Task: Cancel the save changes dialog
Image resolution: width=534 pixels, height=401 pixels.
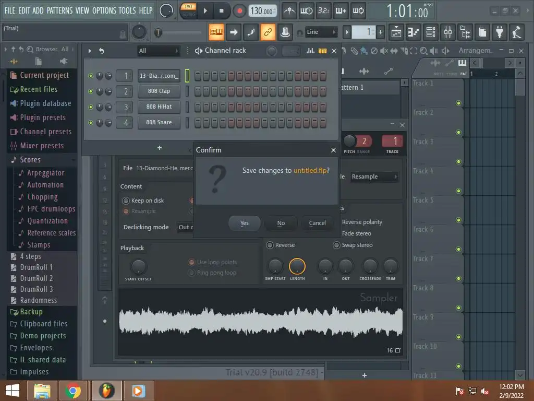Action: [317, 223]
